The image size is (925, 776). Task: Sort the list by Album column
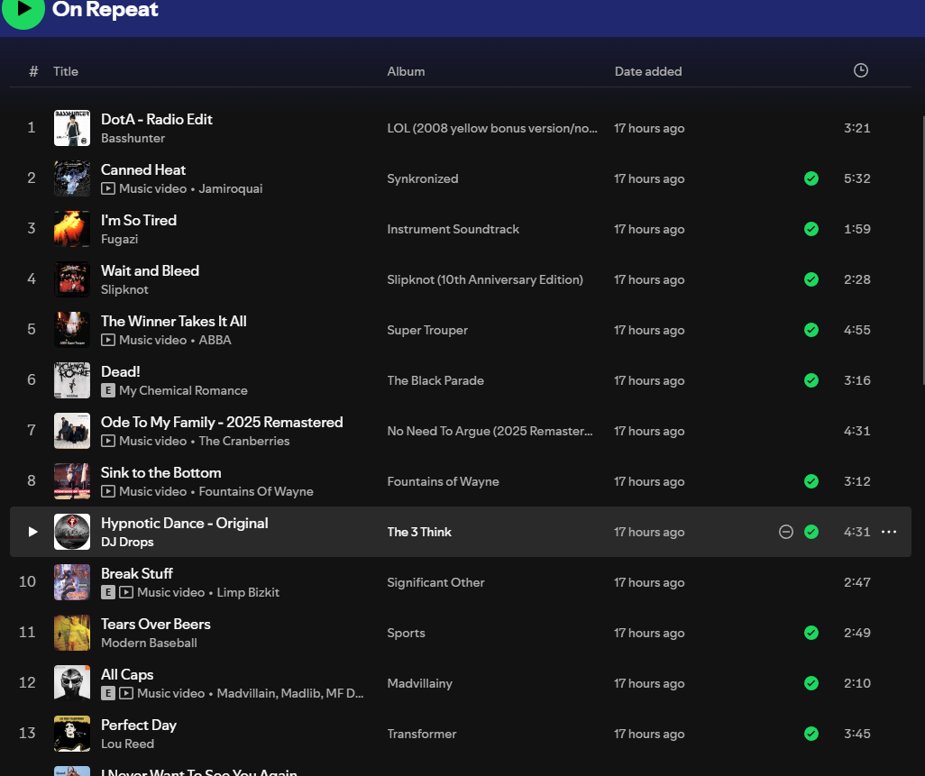406,71
